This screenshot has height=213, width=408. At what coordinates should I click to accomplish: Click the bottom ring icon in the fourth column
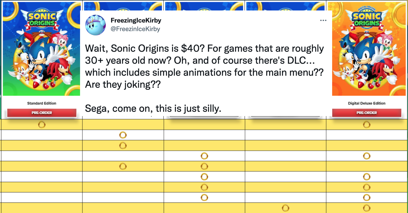coord(286,208)
